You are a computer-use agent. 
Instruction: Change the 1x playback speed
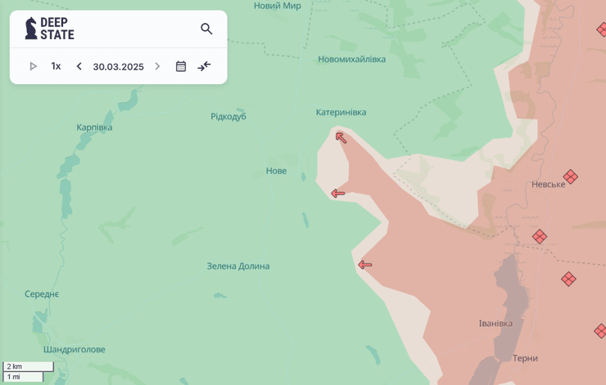(x=56, y=66)
